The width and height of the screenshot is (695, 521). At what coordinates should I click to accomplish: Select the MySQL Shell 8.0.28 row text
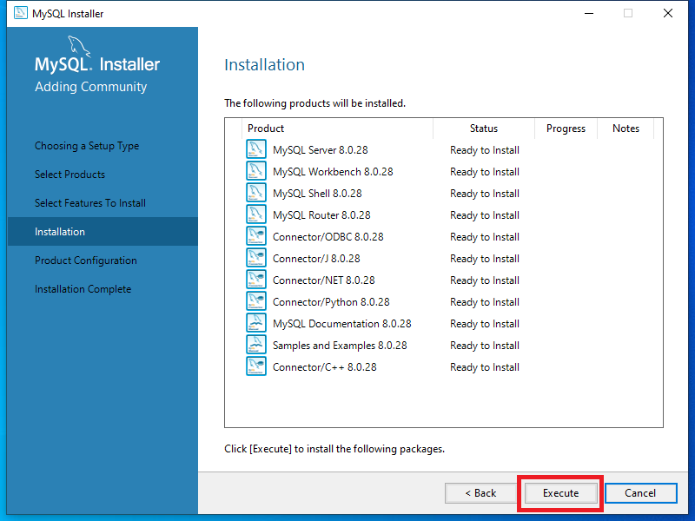tap(317, 193)
